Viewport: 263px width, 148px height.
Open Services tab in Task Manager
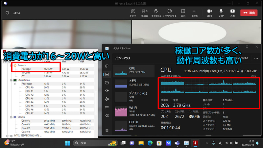pos(107,115)
